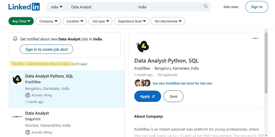Screen dimensions: 275x137
Task: Click the Snapmint company logo
Action: 17,117
